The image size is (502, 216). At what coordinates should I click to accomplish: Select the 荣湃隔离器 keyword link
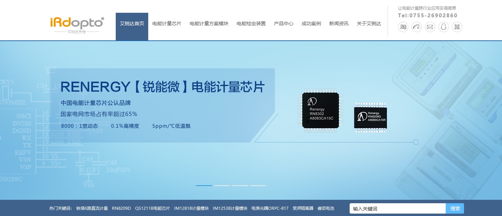point(303,208)
